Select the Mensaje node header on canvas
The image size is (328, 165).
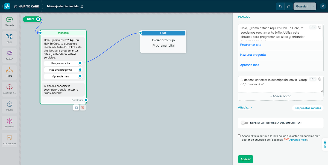(63, 33)
